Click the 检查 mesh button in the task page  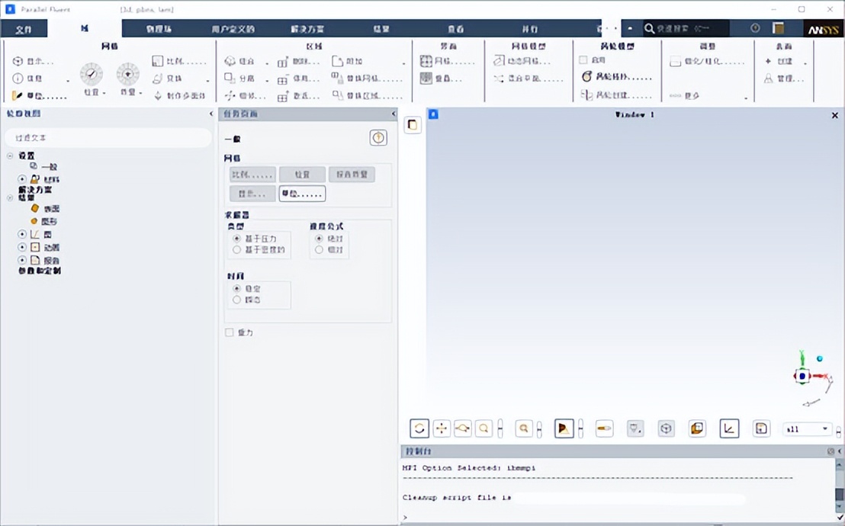tap(302, 174)
